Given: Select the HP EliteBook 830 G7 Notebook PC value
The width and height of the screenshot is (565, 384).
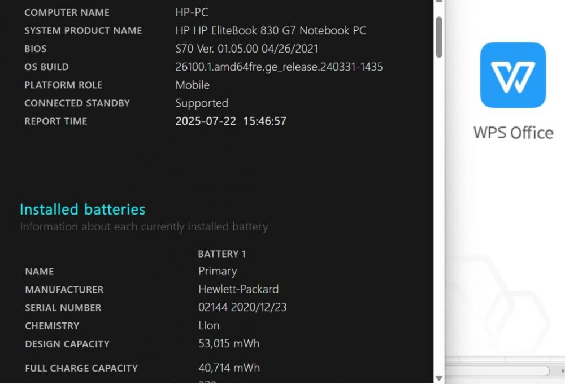Looking at the screenshot, I should 271,30.
